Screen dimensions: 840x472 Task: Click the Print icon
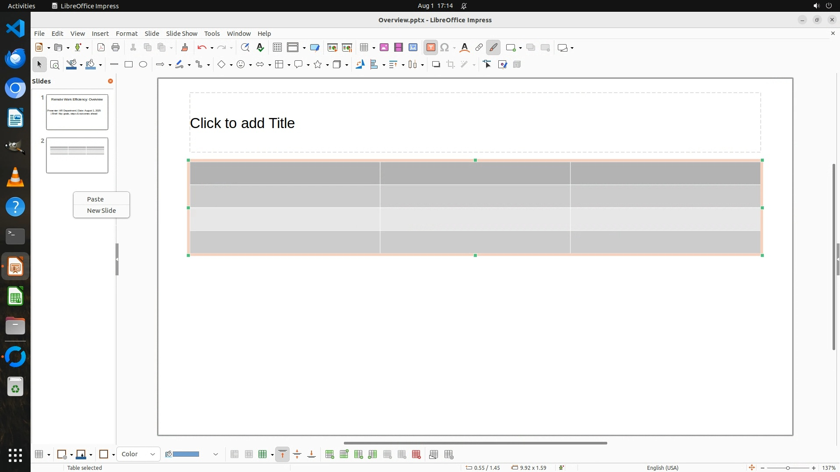(115, 48)
